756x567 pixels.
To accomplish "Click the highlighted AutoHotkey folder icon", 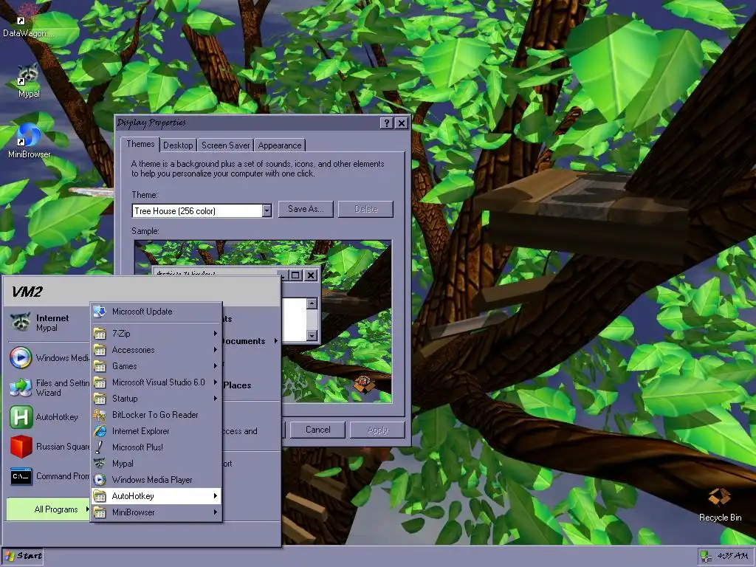I will [100, 496].
